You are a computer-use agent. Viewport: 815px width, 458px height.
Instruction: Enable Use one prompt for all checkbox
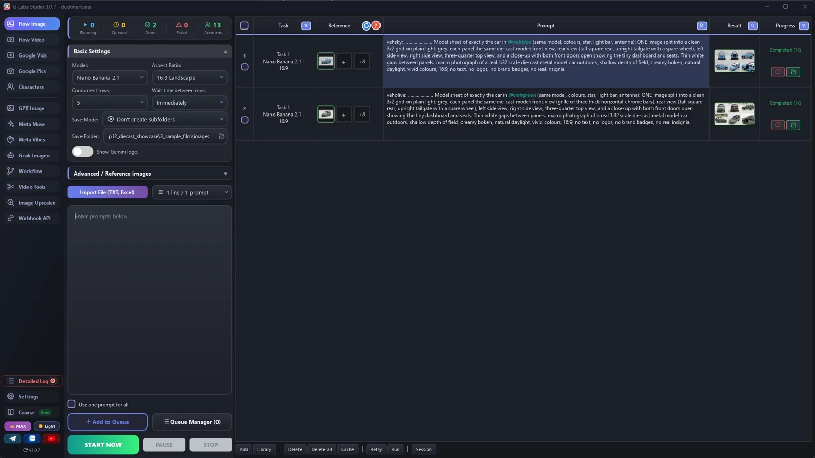tap(71, 404)
